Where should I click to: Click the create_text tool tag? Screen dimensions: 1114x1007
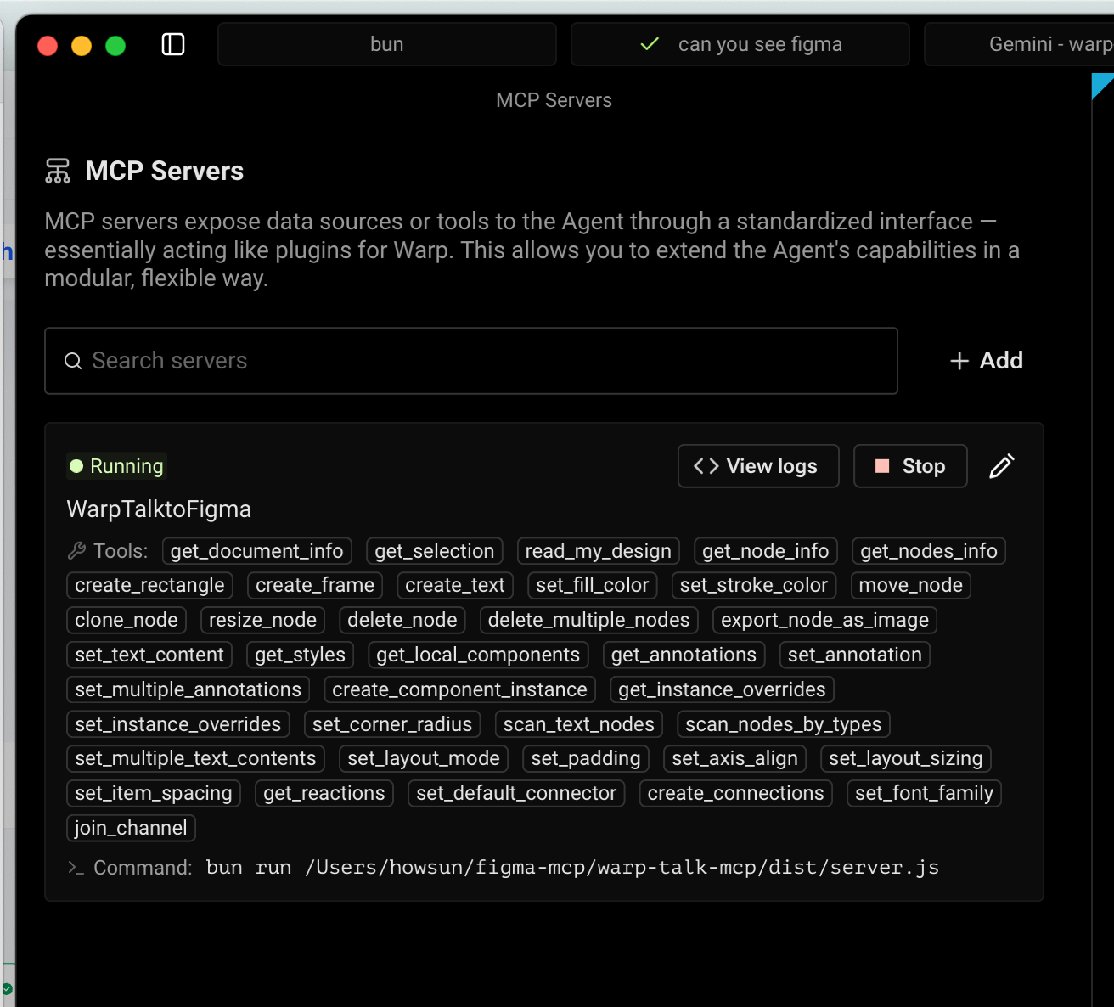(455, 585)
